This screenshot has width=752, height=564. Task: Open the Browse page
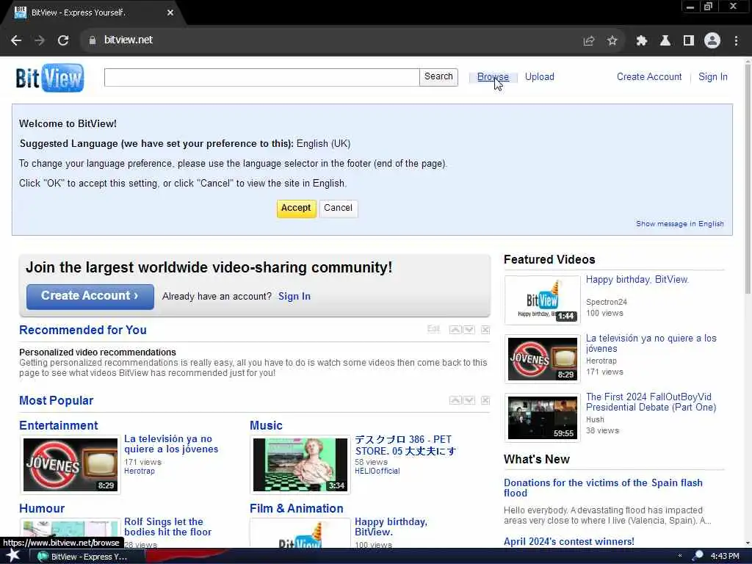493,76
